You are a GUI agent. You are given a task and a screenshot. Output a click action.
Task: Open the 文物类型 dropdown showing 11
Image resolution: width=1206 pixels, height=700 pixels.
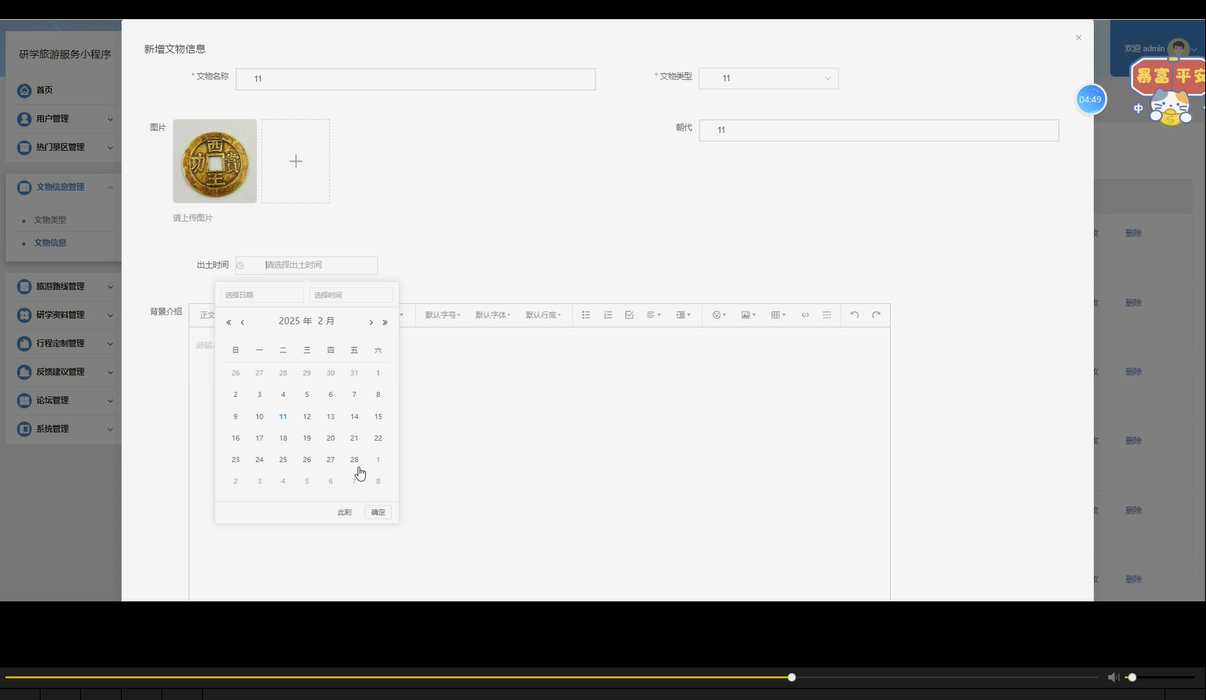(x=768, y=78)
